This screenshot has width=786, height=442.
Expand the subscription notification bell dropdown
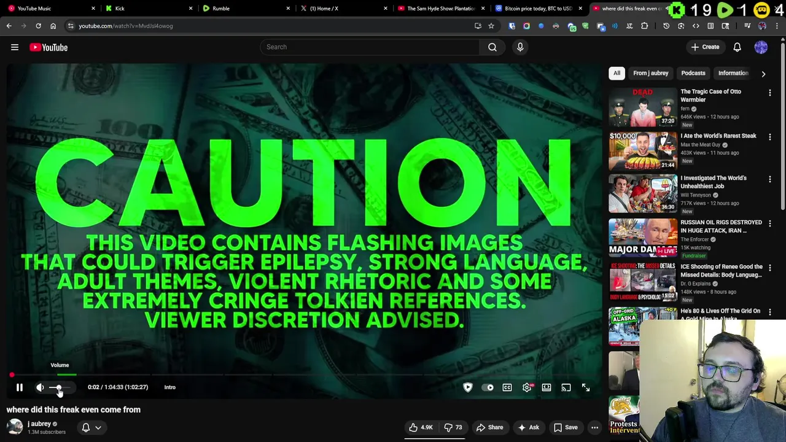point(91,427)
